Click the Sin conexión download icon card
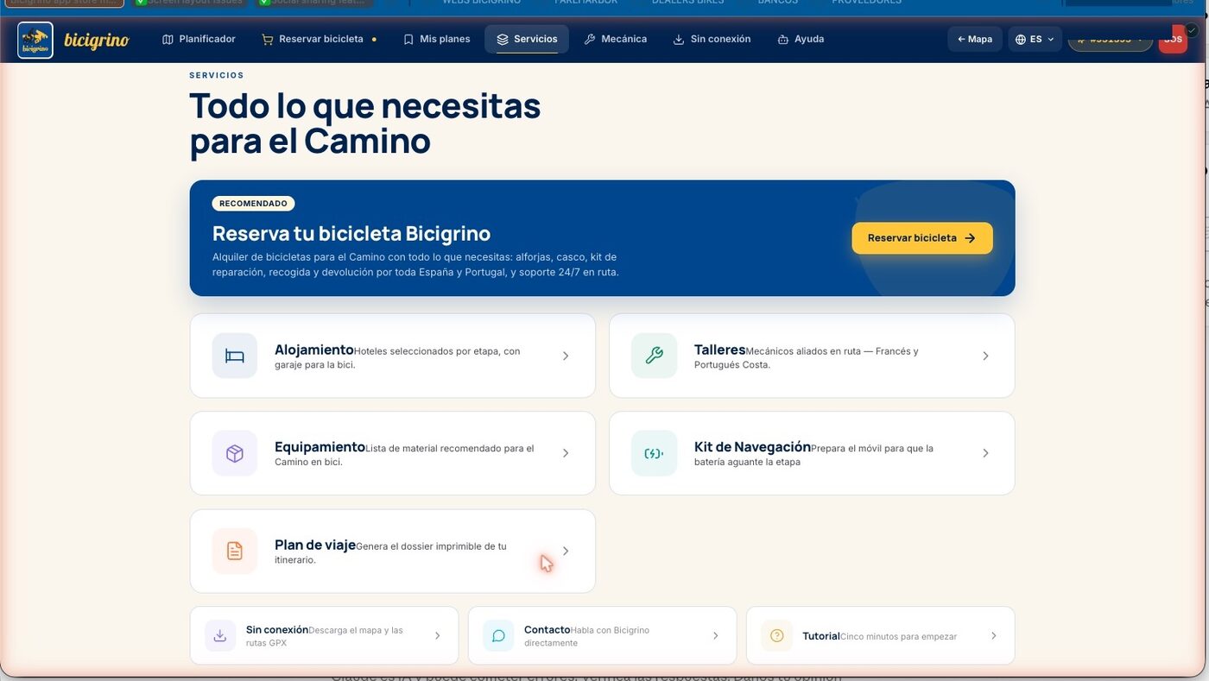 tap(220, 635)
